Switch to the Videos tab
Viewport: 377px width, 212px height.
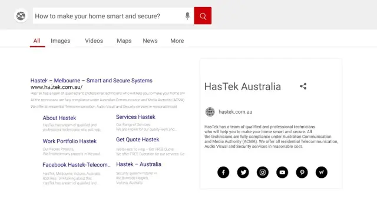pyautogui.click(x=94, y=41)
